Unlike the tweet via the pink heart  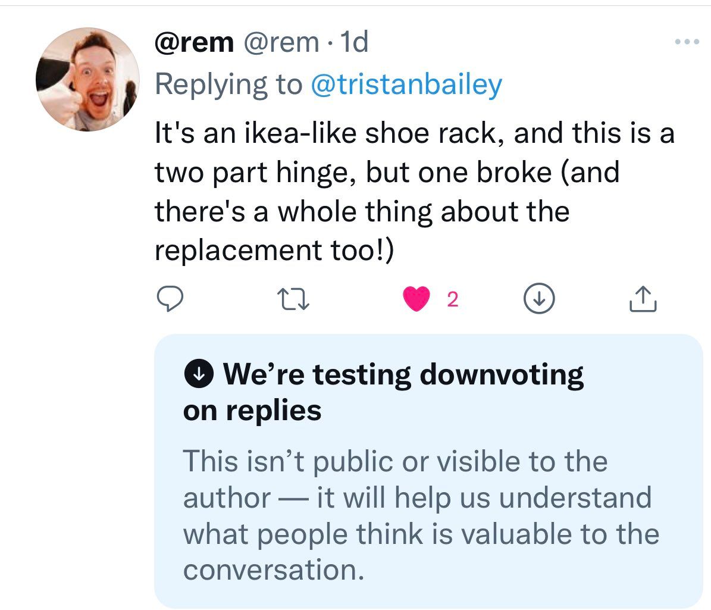pos(417,299)
